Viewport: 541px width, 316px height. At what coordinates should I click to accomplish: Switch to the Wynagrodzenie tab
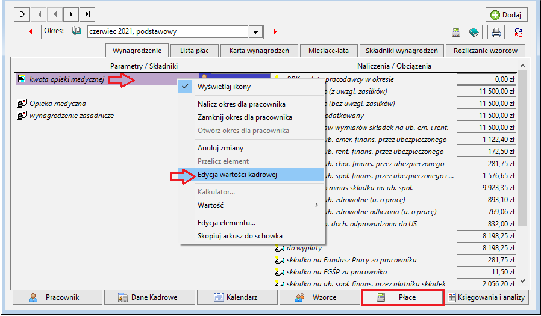tap(137, 51)
